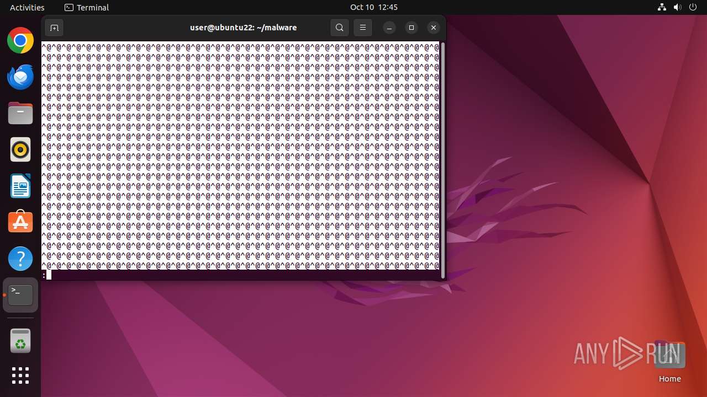The image size is (707, 397).
Task: Click the volume icon in system tray
Action: (x=678, y=7)
